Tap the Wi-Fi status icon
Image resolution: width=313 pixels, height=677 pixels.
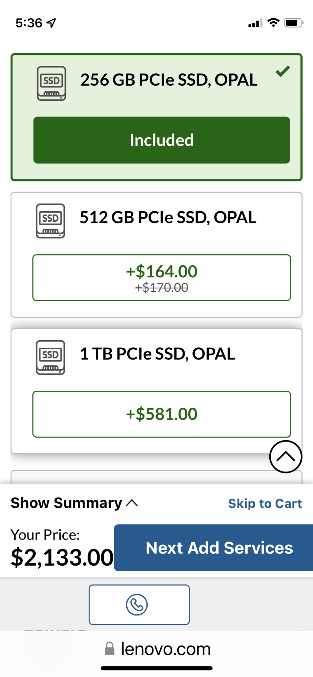tap(273, 23)
